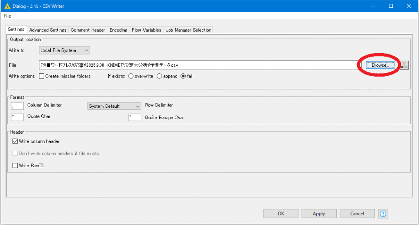The image size is (419, 225).
Task: Select the overwrite radio option
Action: [x=131, y=76]
